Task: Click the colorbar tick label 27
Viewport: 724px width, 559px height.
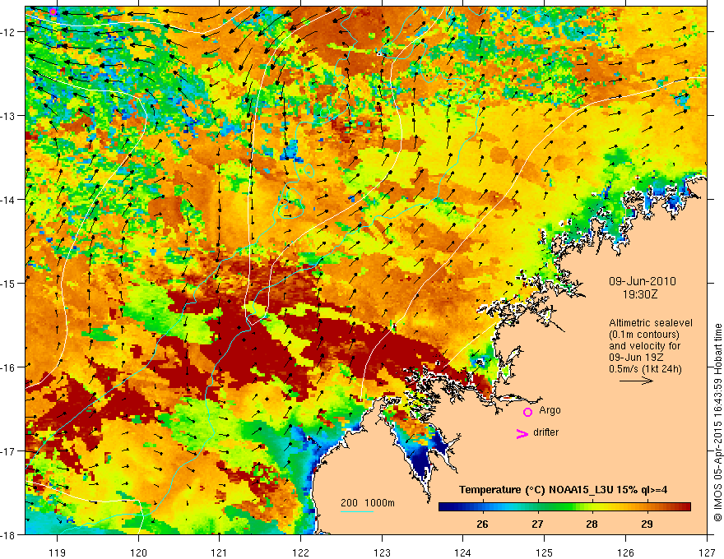Action: pos(537,524)
